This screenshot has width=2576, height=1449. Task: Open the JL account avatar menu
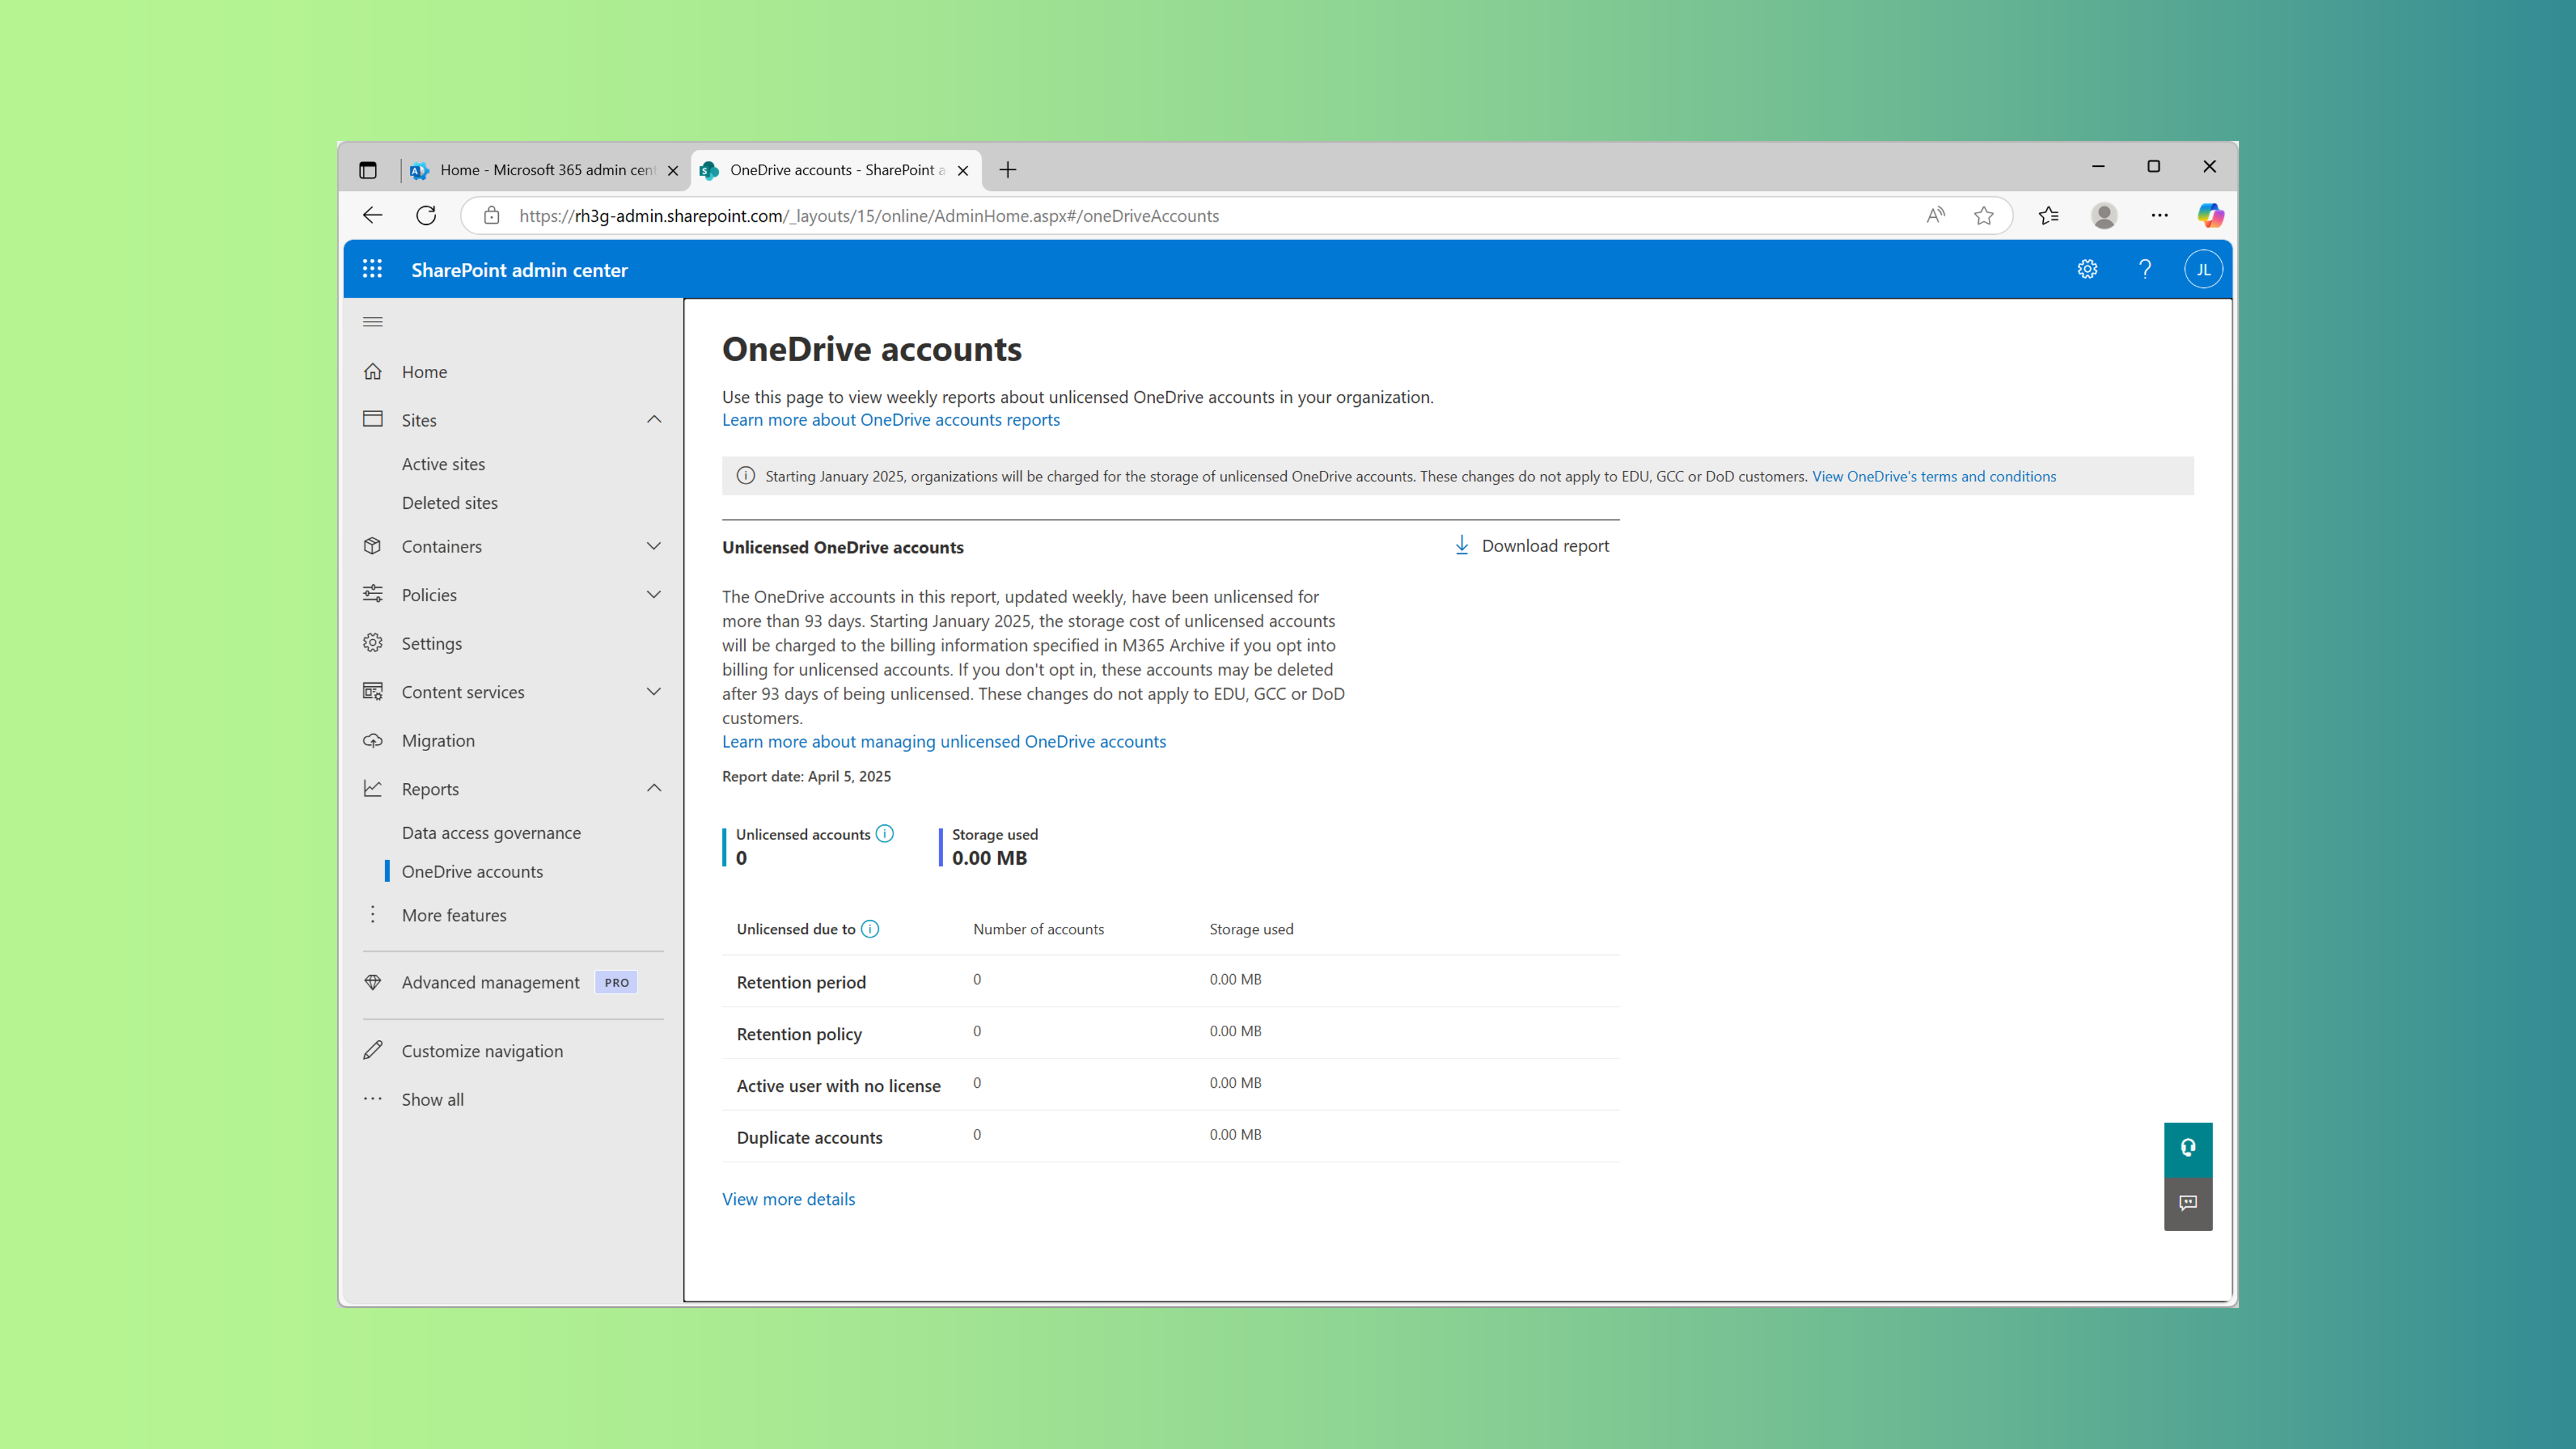coord(2203,268)
